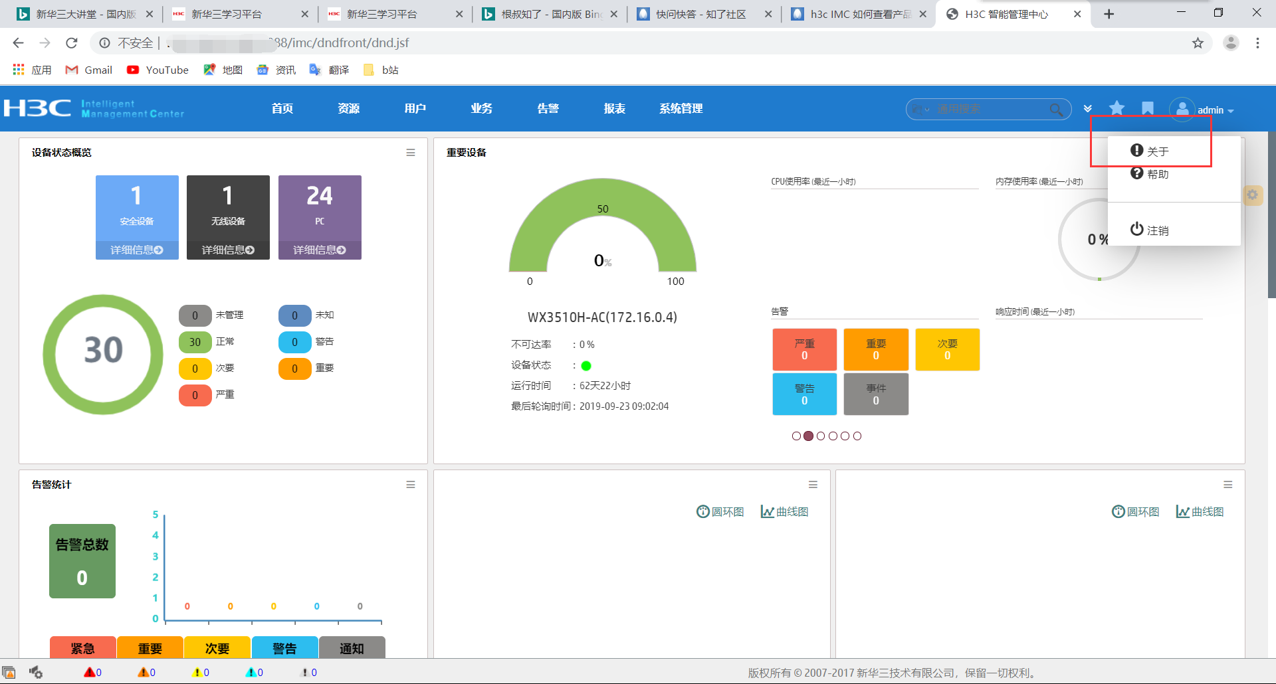Click the gray 事件 alarm tile
Image resolution: width=1276 pixels, height=684 pixels.
pos(876,394)
